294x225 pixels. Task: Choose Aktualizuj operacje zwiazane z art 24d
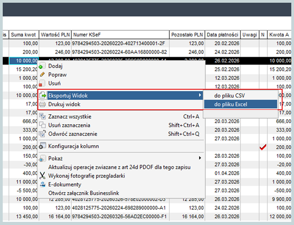(121, 167)
